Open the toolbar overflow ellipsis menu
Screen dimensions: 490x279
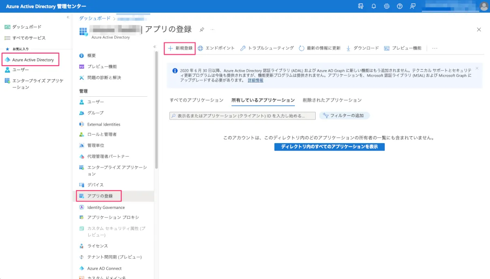coord(435,48)
